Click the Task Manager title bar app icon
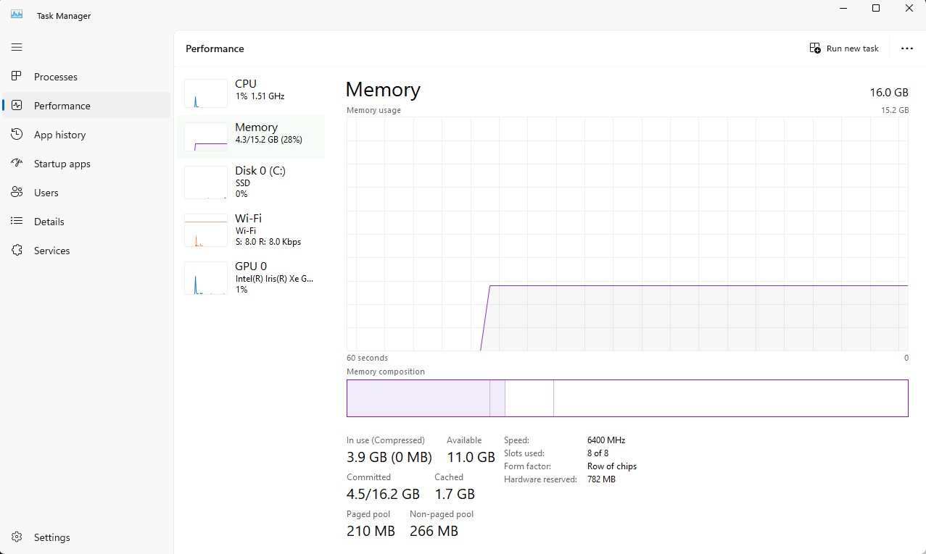 (x=17, y=14)
